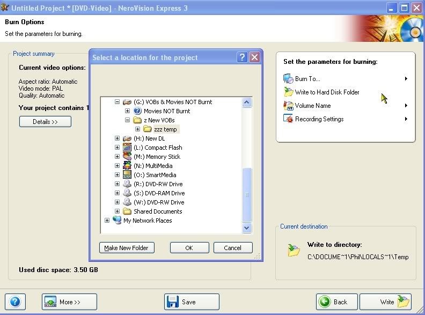The width and height of the screenshot is (425, 315).
Task: Expand the N: MultiMedia node
Action: 117,166
